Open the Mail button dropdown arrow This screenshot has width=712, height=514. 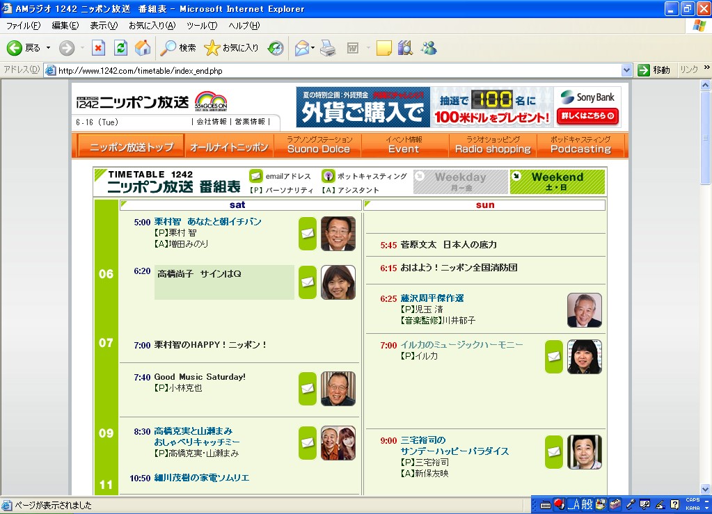313,48
